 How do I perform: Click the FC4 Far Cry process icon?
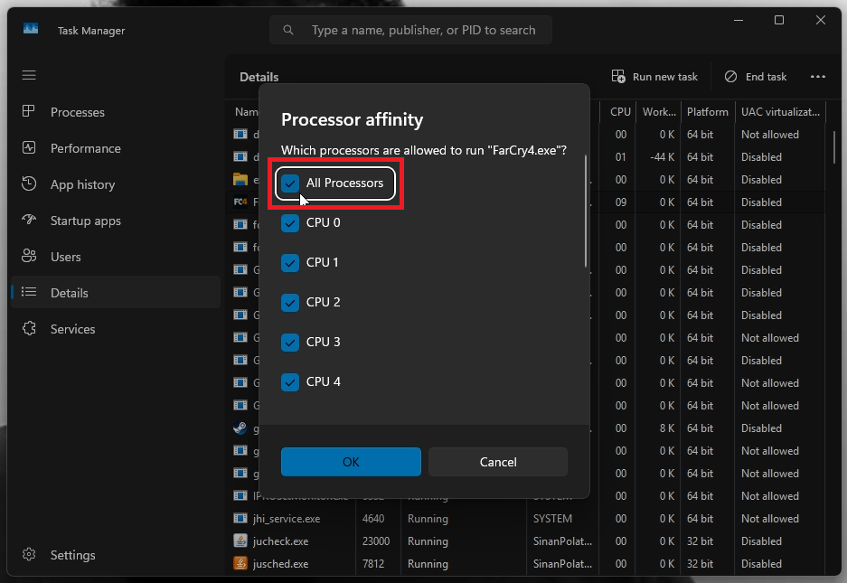[240, 202]
